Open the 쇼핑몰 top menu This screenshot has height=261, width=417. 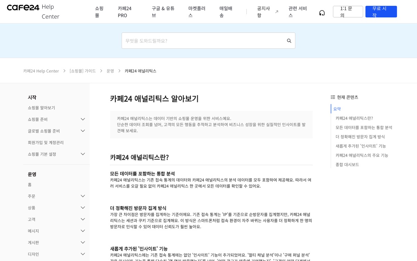[99, 12]
